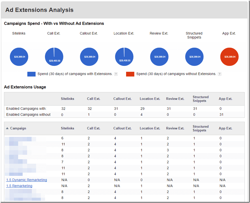
Task: Select the blue Extensions legend swatch
Action: [x=31, y=74]
